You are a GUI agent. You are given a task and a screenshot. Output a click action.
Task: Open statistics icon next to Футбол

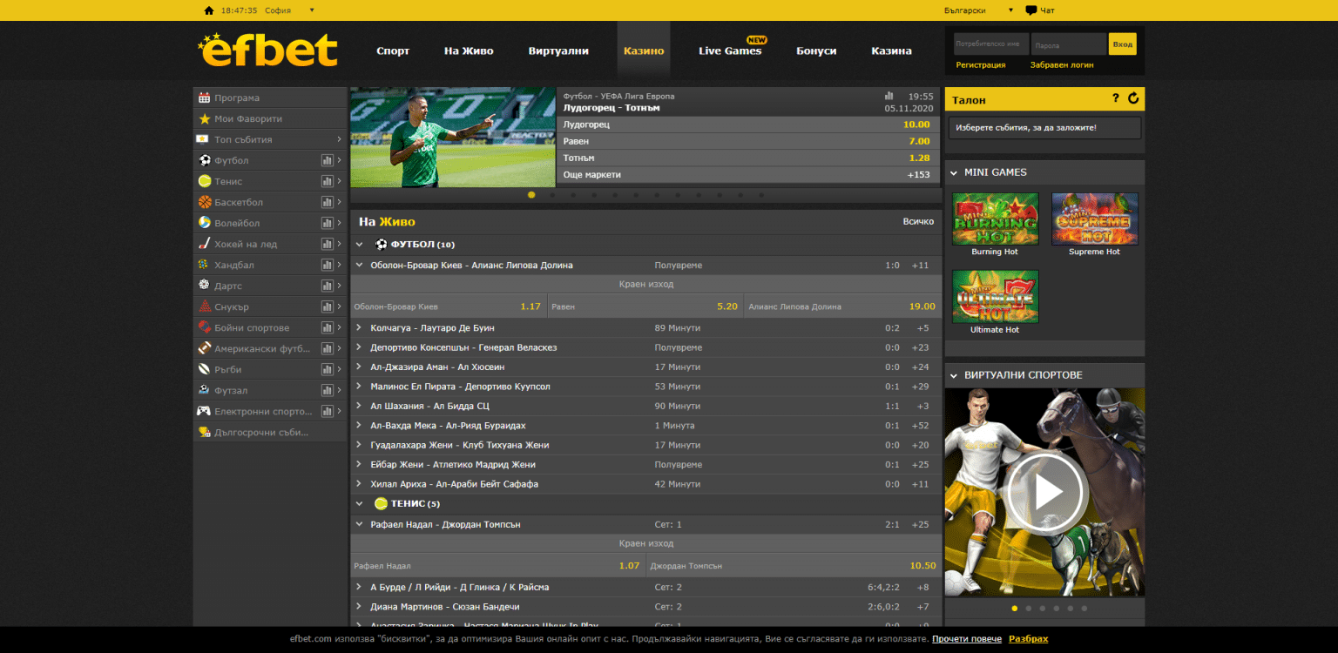327,160
